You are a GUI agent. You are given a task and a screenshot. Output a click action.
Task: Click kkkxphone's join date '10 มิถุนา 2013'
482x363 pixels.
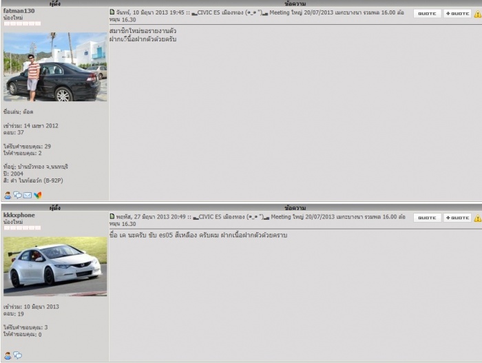click(x=41, y=307)
